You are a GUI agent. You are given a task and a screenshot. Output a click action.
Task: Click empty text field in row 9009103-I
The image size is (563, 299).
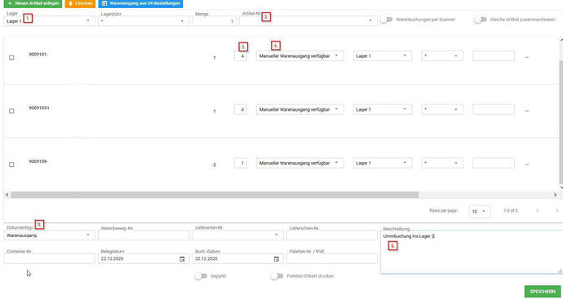click(494, 109)
